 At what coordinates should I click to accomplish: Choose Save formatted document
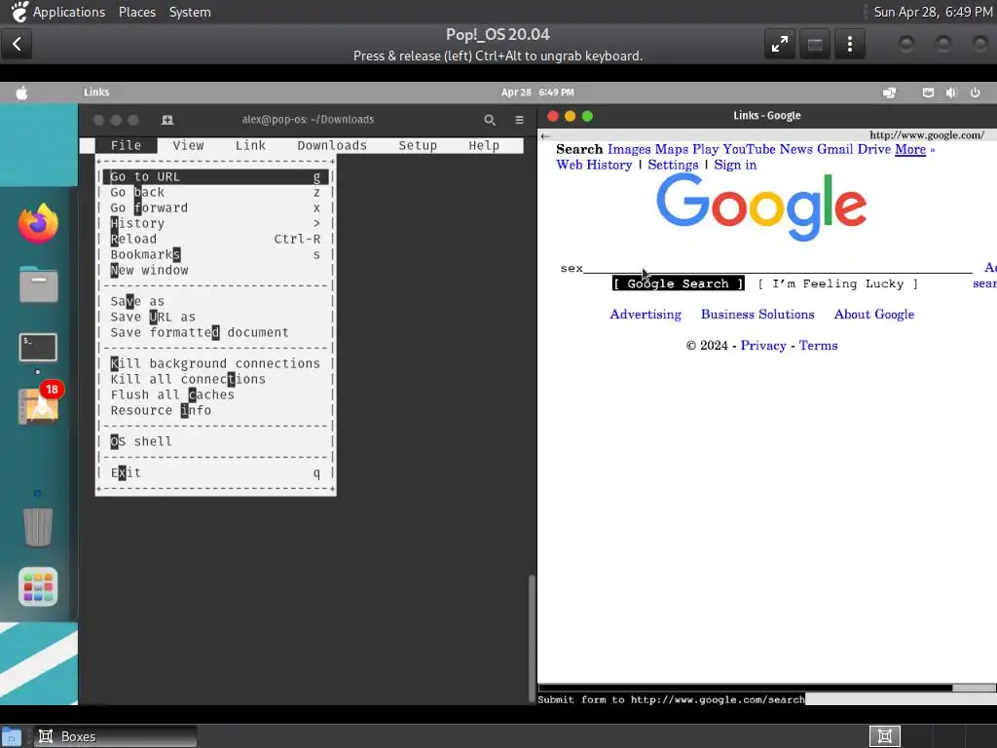(x=215, y=333)
